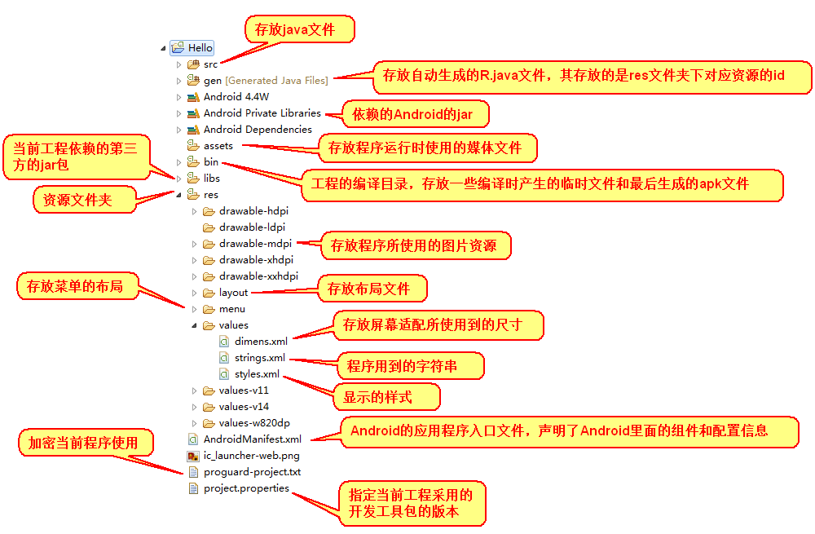Click the drawable-xxhdpi folder icon
Screen dimensions: 815x534
click(209, 276)
